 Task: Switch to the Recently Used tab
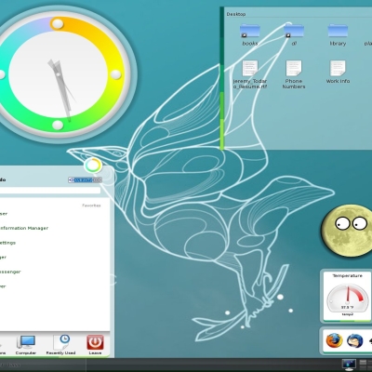tap(60, 345)
